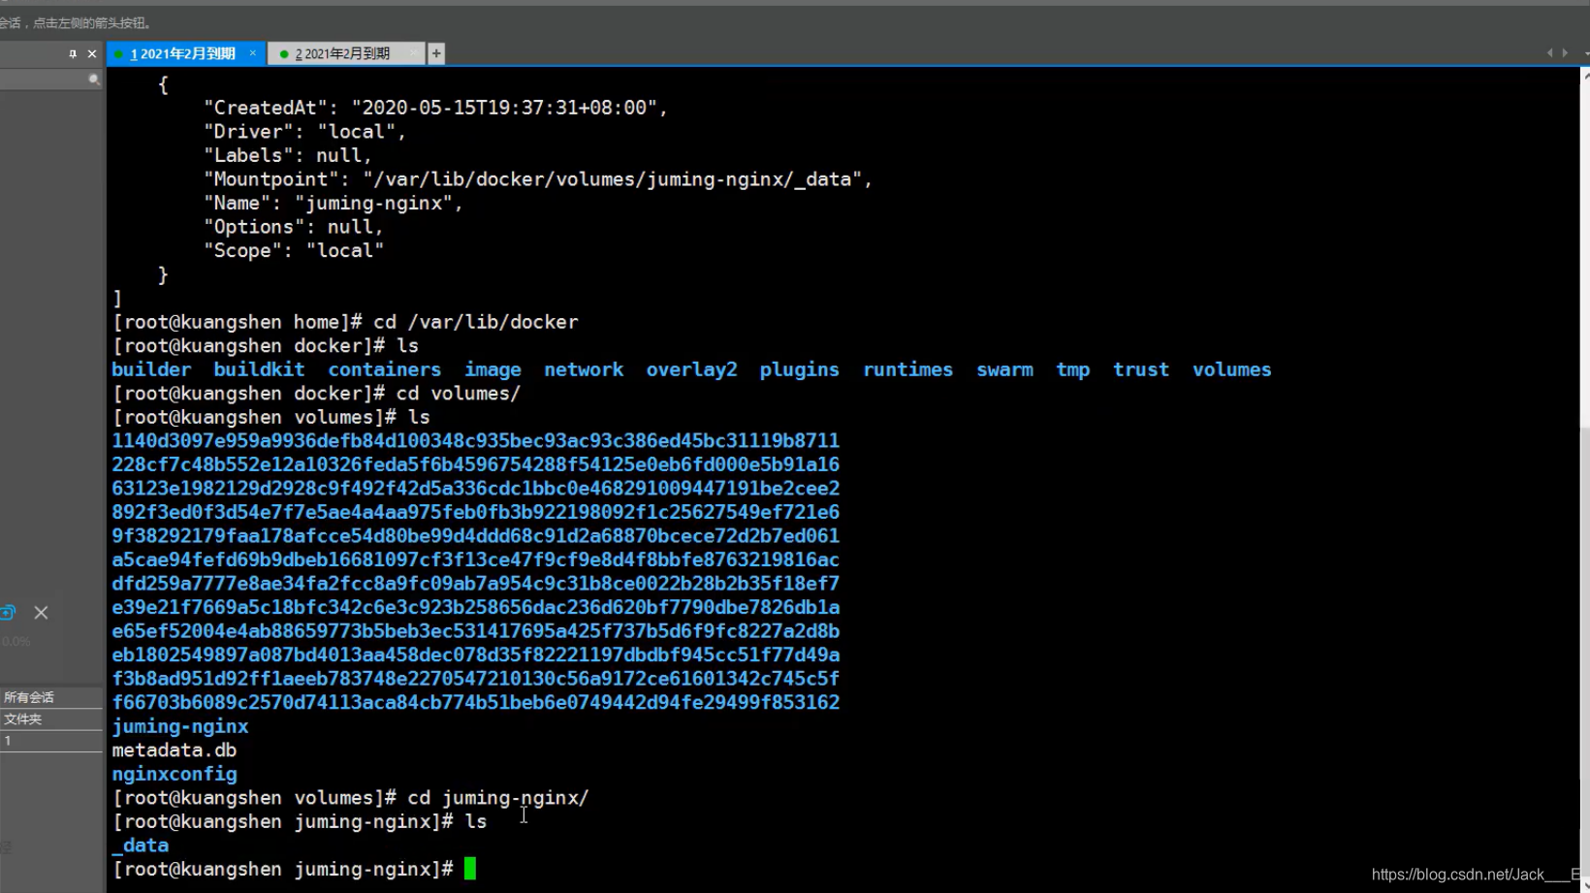Click the 'containers' directory name
This screenshot has height=893, width=1590.
click(384, 369)
